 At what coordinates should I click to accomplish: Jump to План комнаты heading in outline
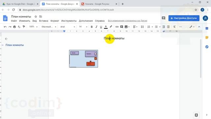(15, 45)
